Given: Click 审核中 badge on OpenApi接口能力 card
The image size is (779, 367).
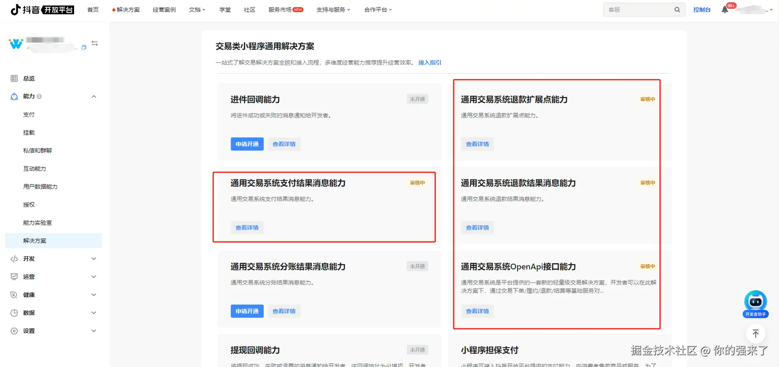Looking at the screenshot, I should coord(647,266).
